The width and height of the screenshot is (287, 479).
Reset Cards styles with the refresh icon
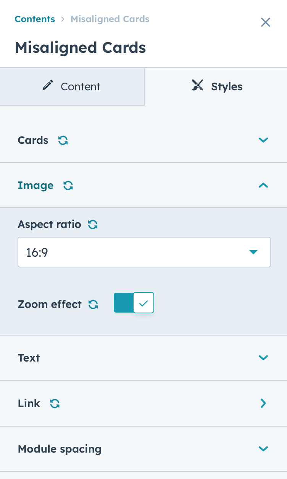(63, 140)
